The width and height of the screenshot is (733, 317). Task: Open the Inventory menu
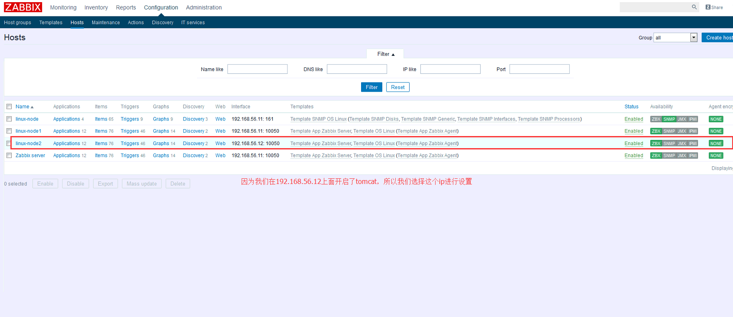[x=96, y=7]
